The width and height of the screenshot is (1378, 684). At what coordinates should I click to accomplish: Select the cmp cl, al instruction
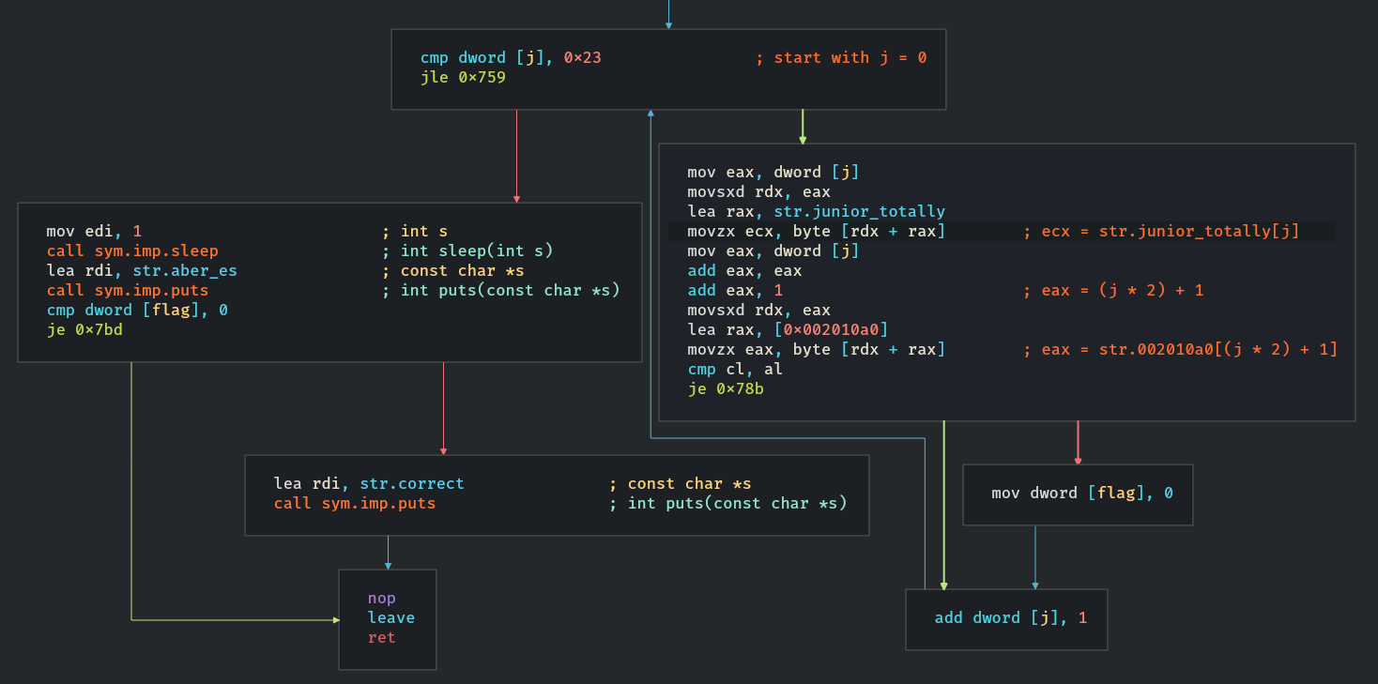(735, 369)
